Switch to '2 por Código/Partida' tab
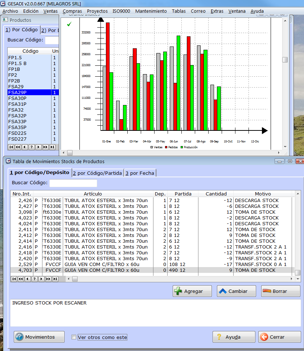Screen dimensions: 304x351 tap(97, 173)
